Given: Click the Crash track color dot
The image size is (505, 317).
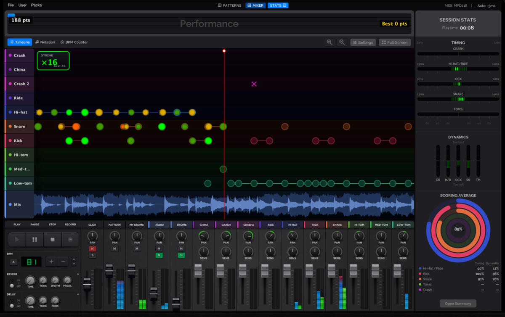Looking at the screenshot, I should pyautogui.click(x=10, y=55).
